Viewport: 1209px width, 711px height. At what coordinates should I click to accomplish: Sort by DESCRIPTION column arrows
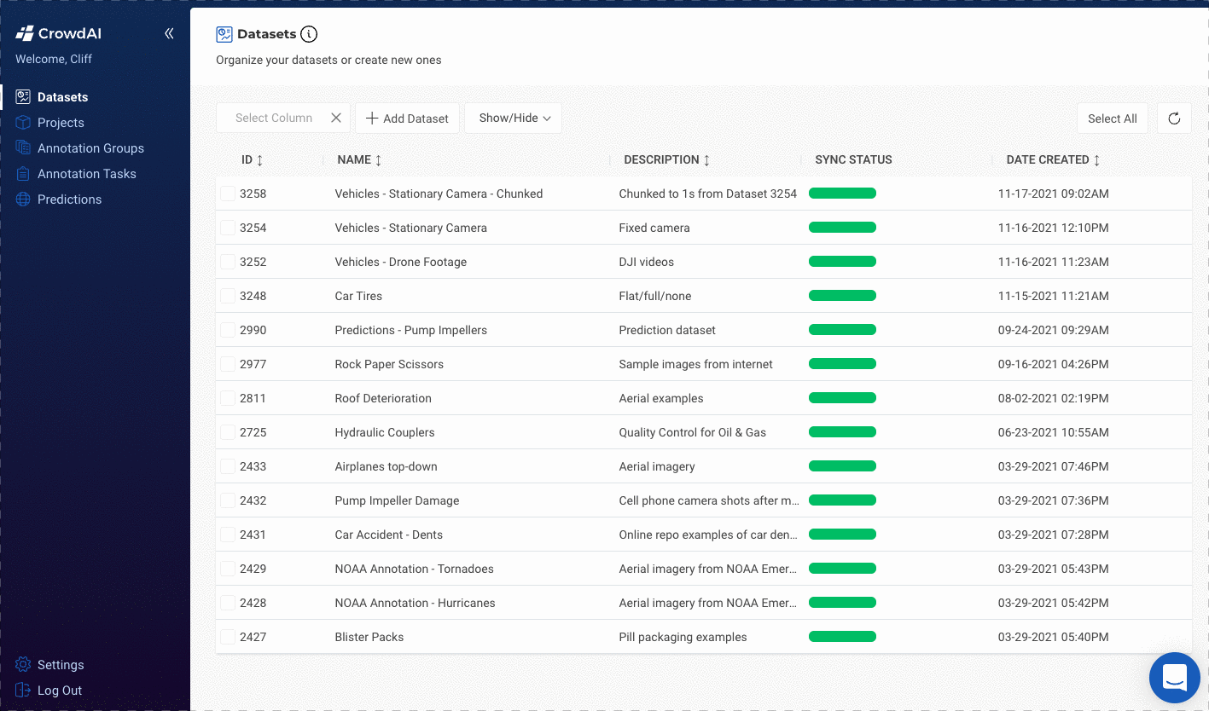click(x=706, y=160)
